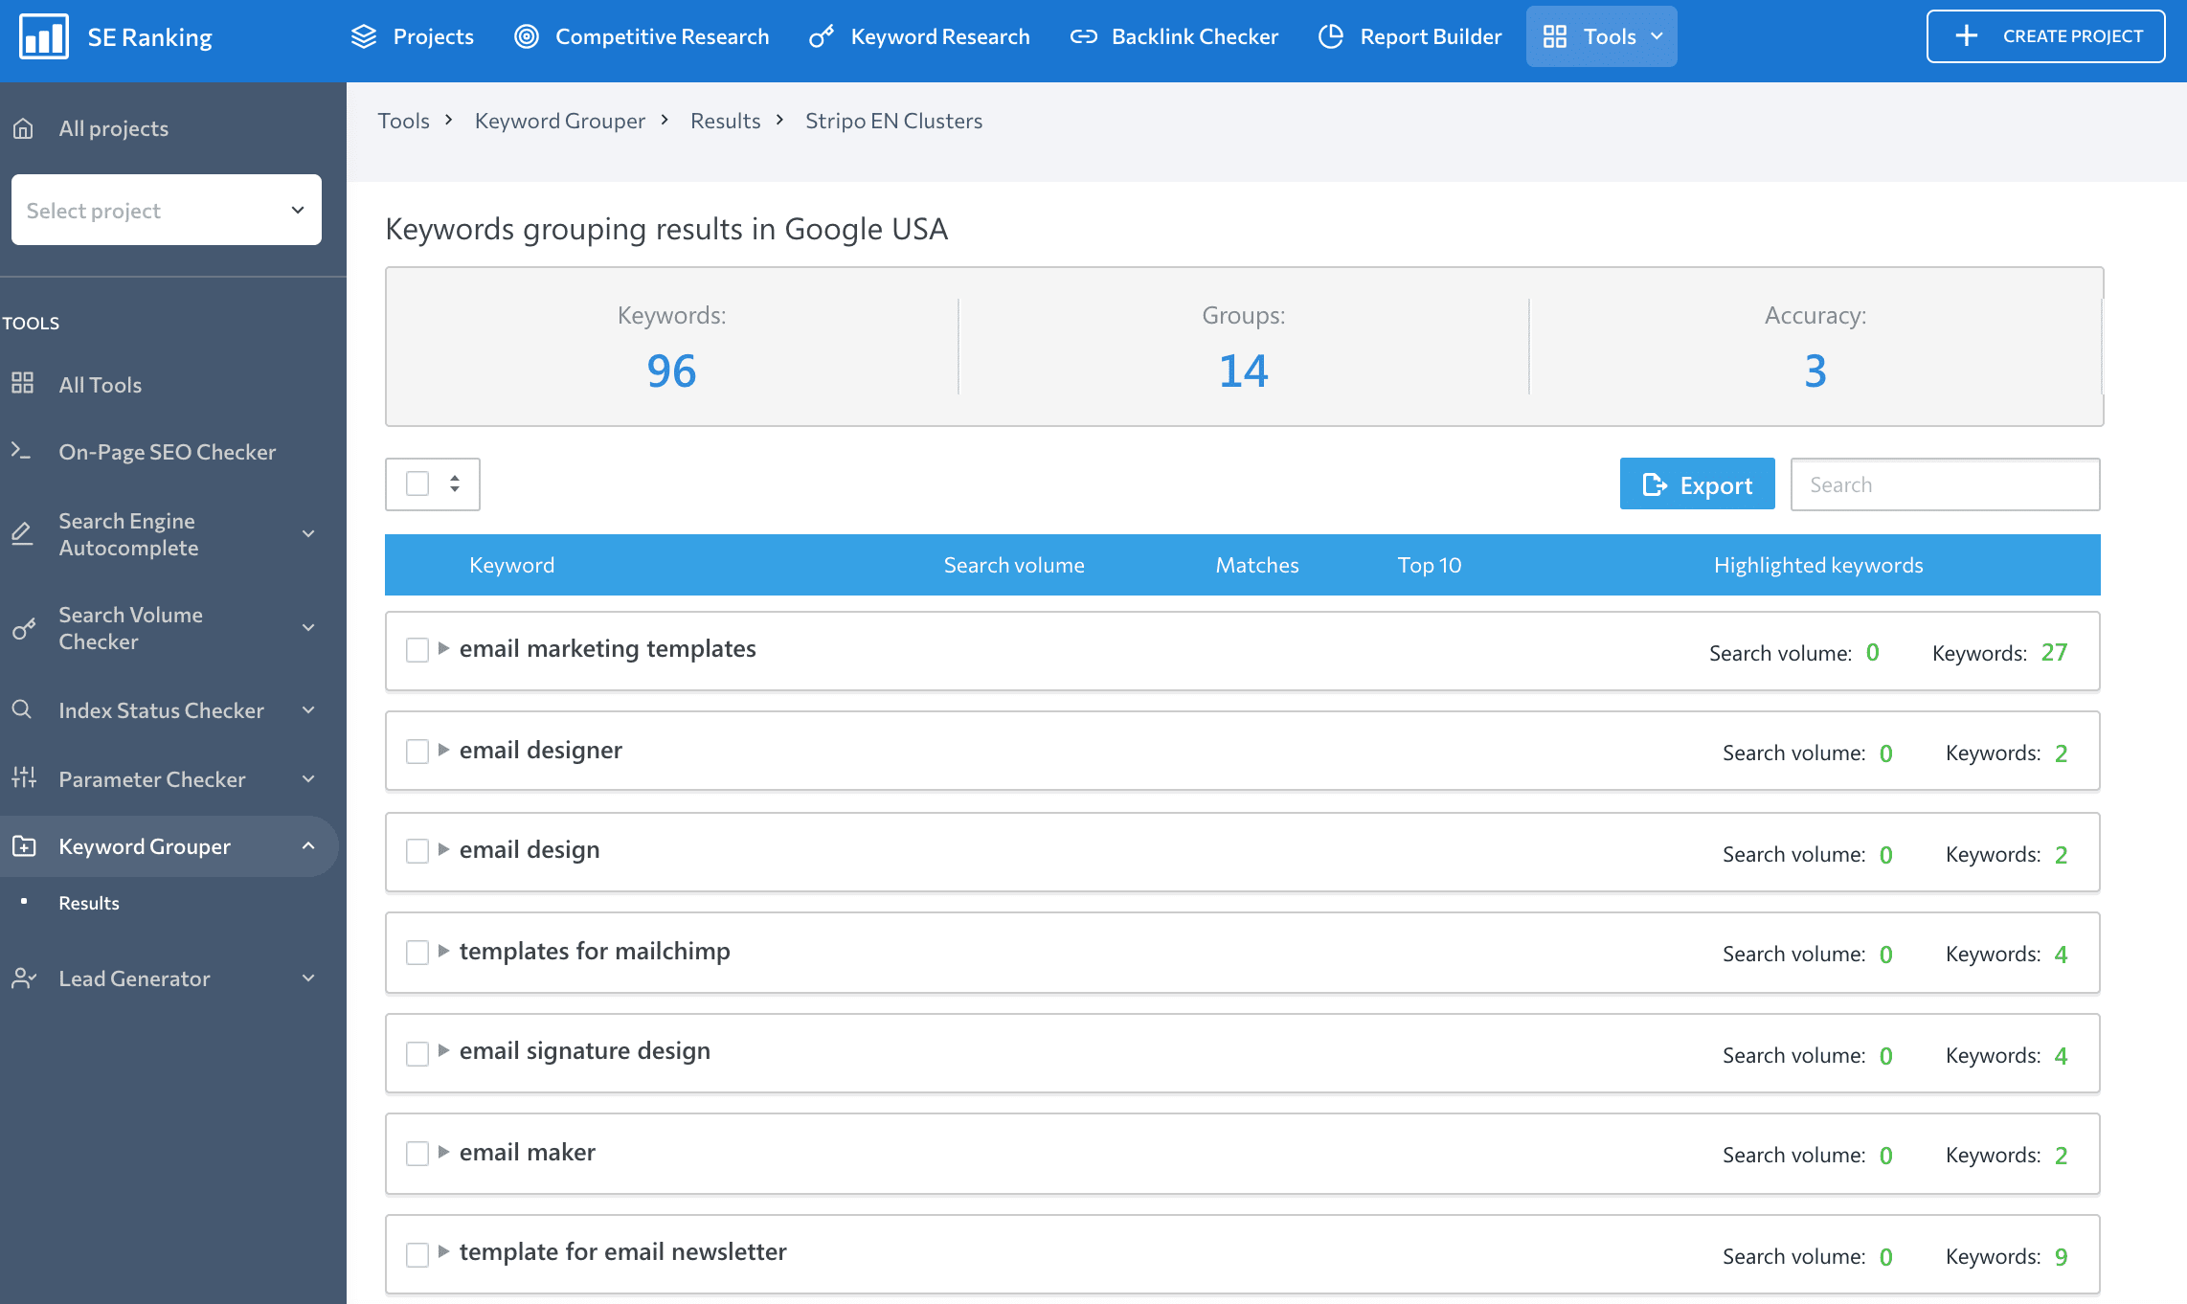Click the Export button
Screen dimensions: 2187x1304
(x=1697, y=483)
